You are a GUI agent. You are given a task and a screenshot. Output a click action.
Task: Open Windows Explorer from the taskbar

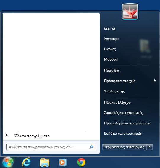click(x=45, y=162)
